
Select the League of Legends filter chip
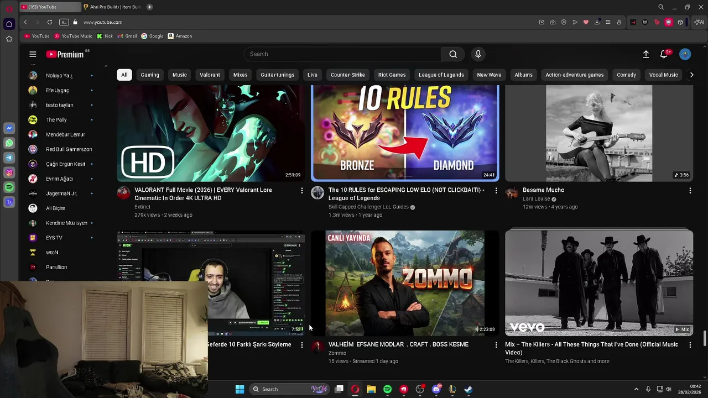point(441,75)
